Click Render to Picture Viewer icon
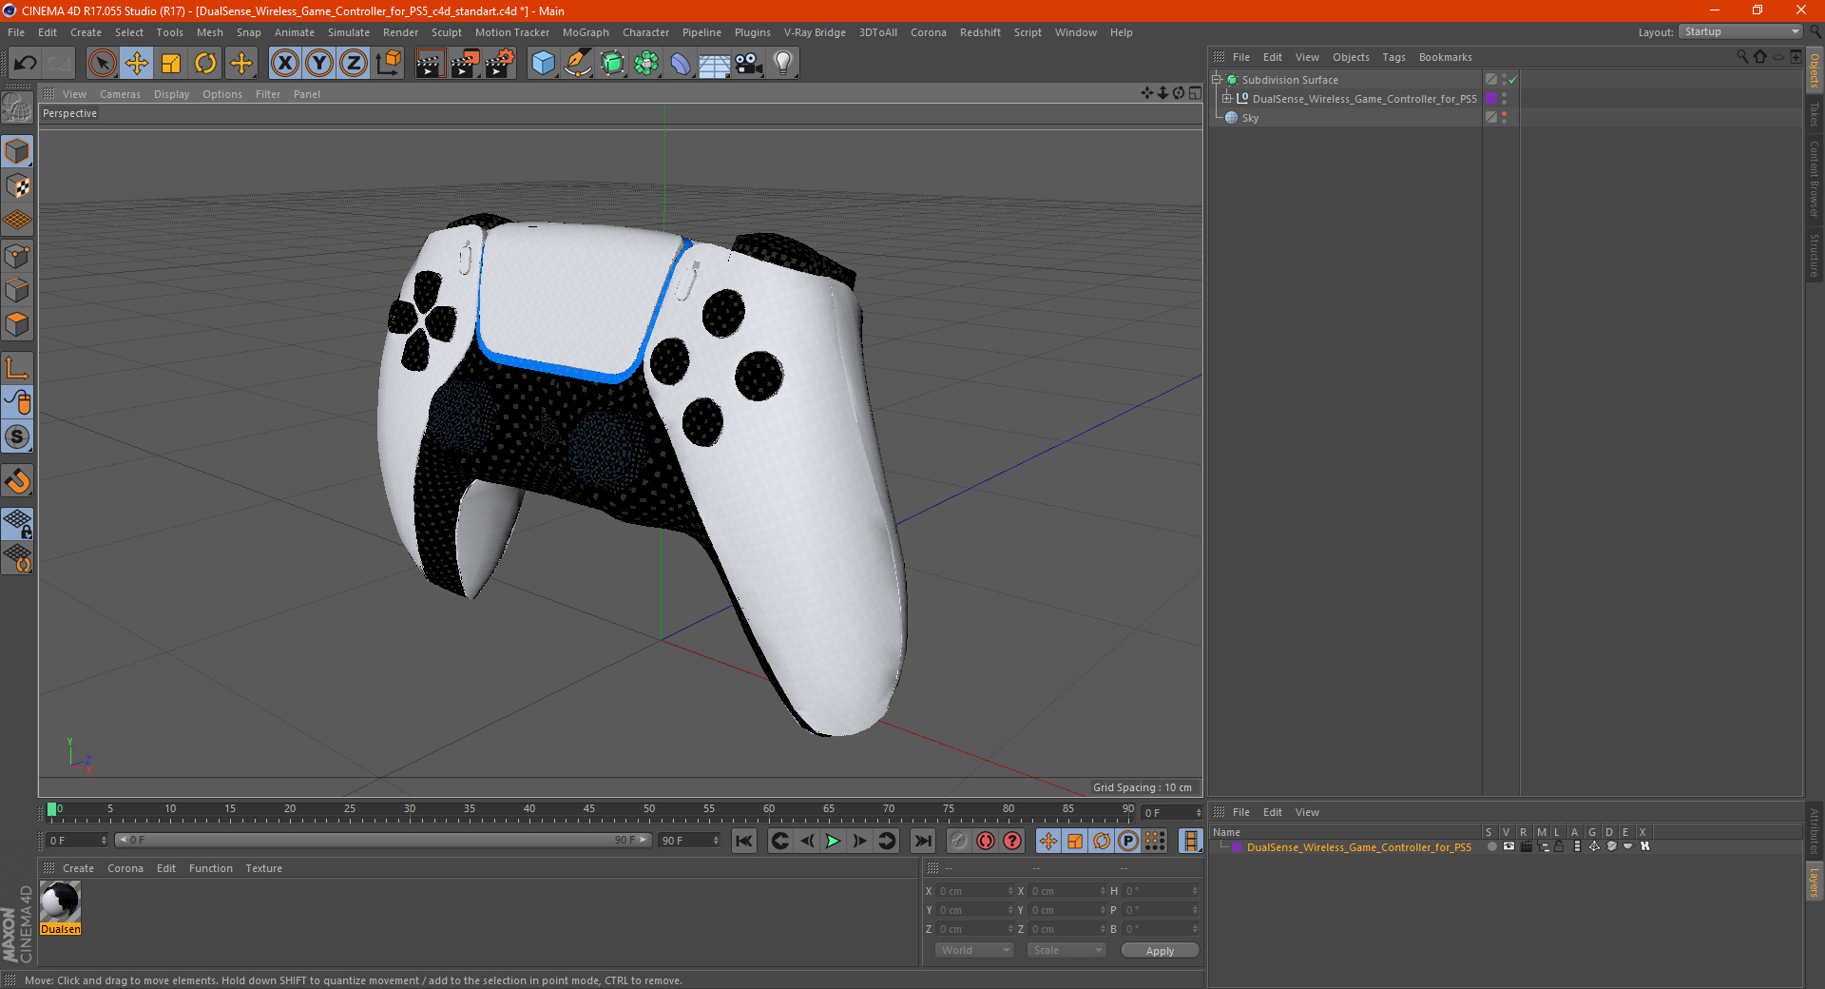Viewport: 1825px width, 989px height. click(465, 64)
